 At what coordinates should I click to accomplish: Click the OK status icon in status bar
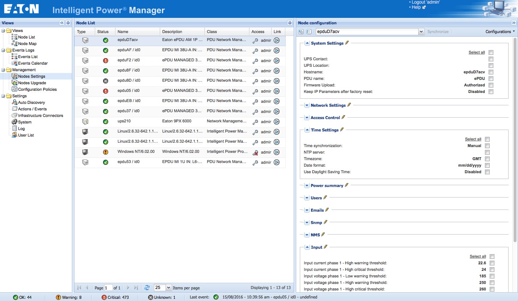(x=15, y=297)
